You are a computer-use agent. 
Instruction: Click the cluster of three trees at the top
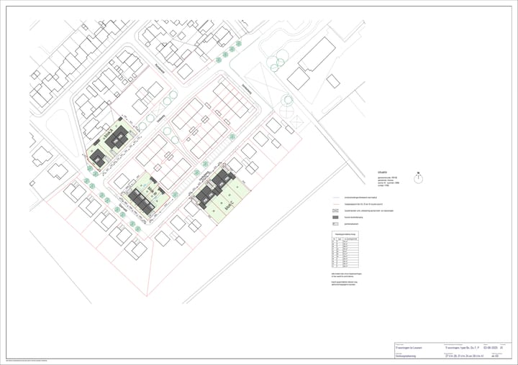point(272,62)
